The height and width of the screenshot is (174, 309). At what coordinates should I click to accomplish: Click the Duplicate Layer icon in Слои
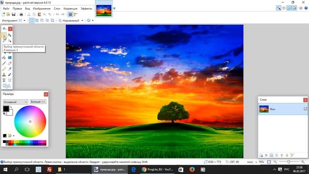[x=271, y=156]
